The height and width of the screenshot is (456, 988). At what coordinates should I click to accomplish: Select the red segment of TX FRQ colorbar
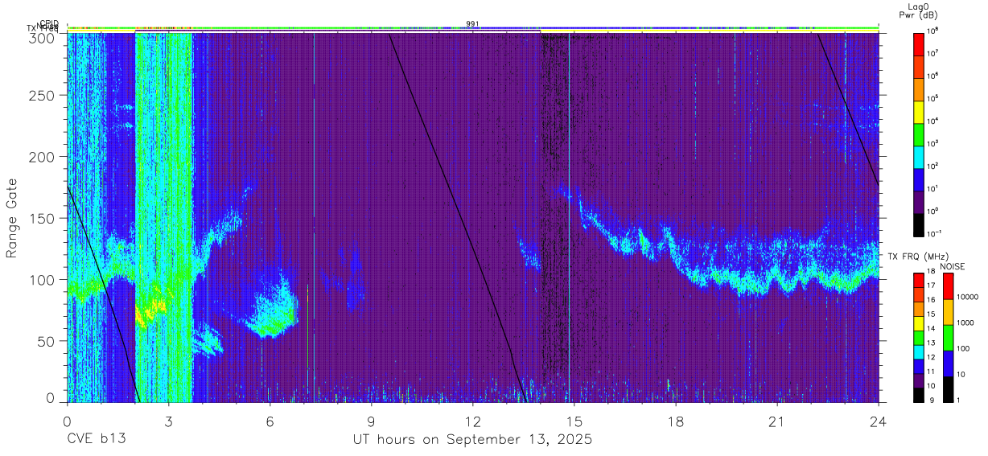pyautogui.click(x=919, y=280)
